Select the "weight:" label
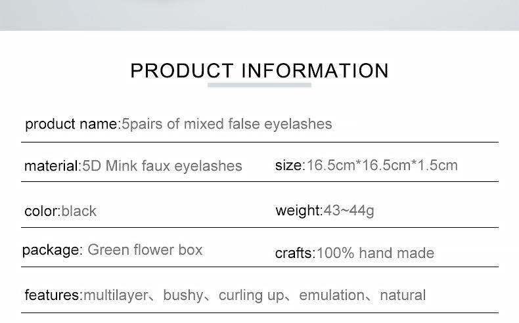 click(x=299, y=211)
